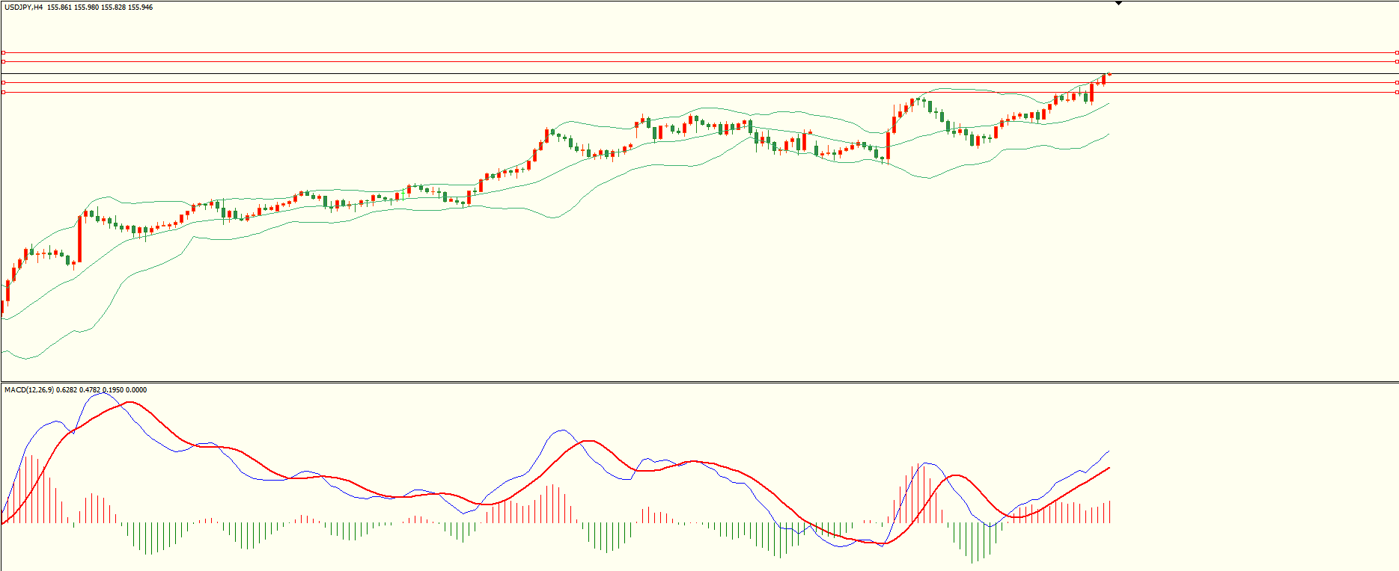The height and width of the screenshot is (571, 1399).
Task: Select the lowest red line's left handle
Action: (4, 92)
